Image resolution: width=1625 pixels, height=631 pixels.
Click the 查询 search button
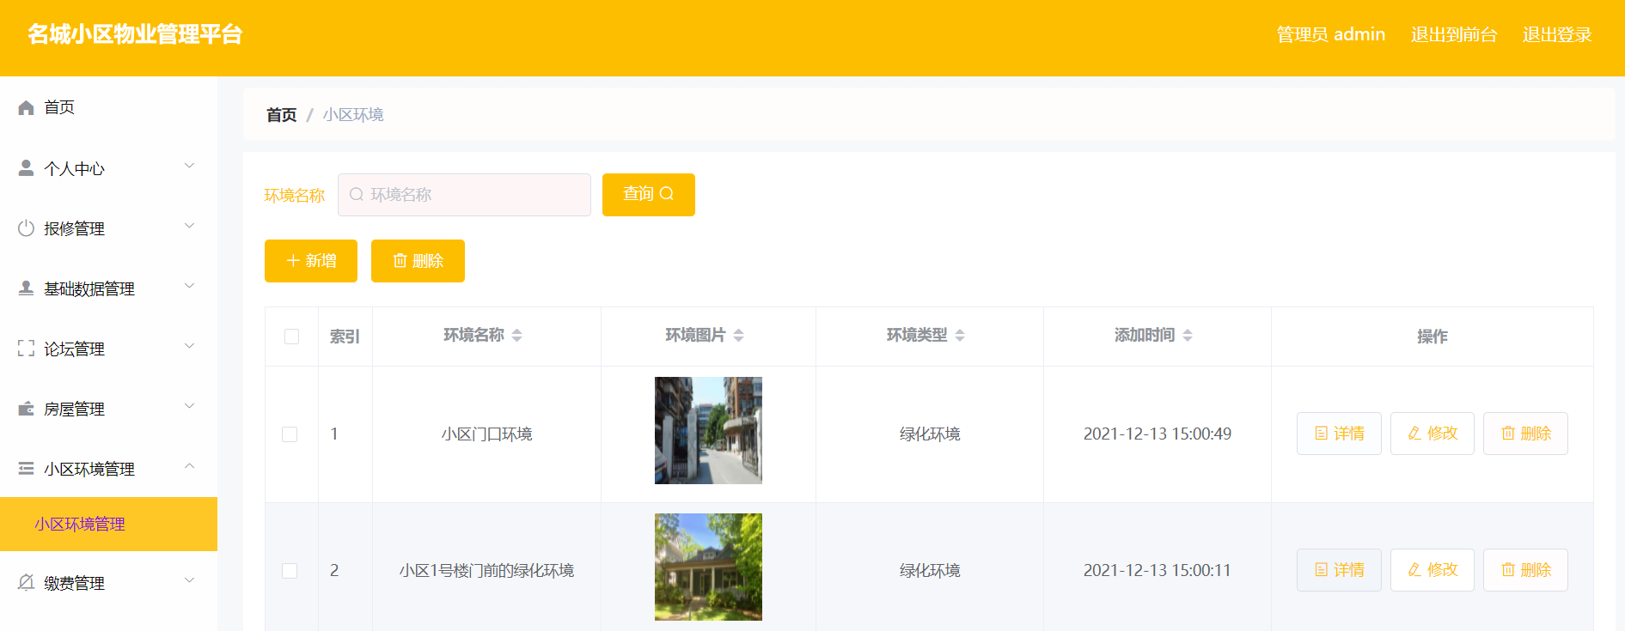(649, 195)
